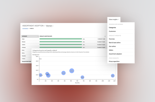Select the Jackets row label
This screenshot has height=102, width=155.
pyautogui.click(x=24, y=45)
